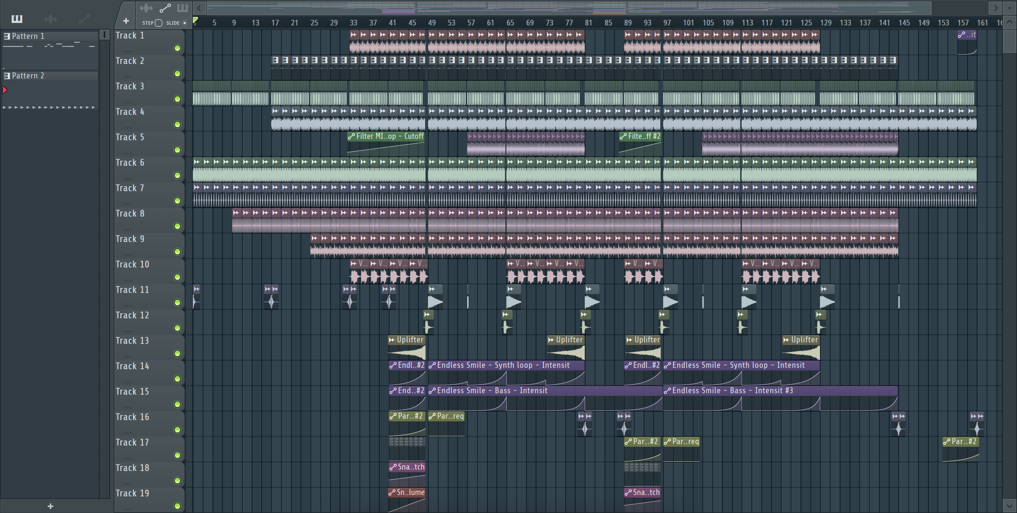The image size is (1017, 513).
Task: Click bar 97 on the timeline ruler
Action: pos(667,23)
